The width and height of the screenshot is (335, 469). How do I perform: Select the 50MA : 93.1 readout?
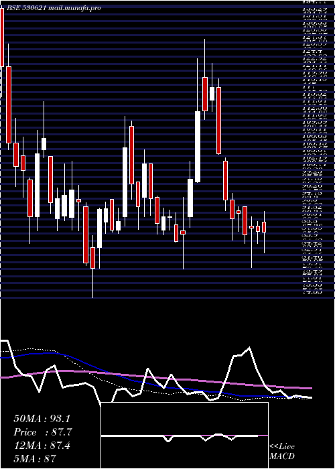[42, 419]
